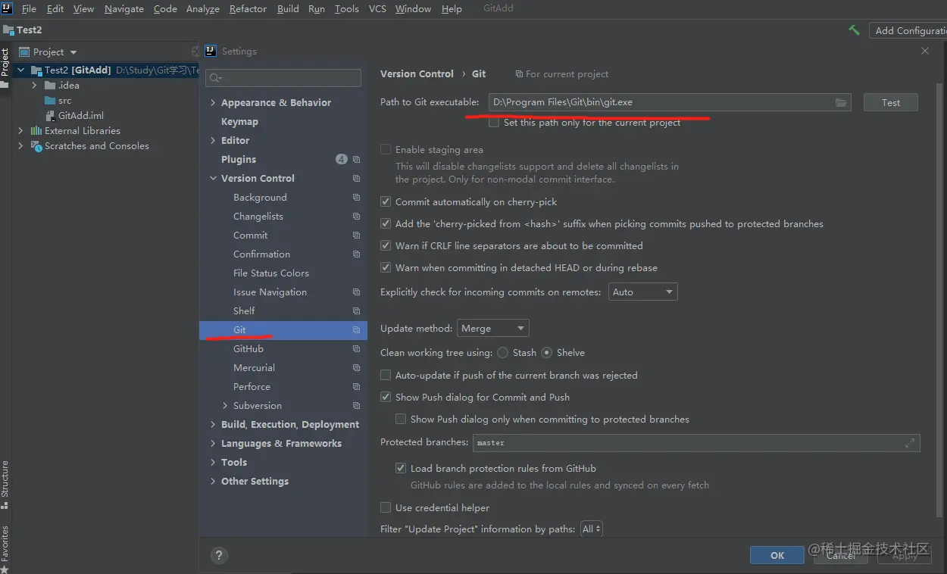
Task: Click the per-project icon beside Mercurial
Action: [x=356, y=368]
